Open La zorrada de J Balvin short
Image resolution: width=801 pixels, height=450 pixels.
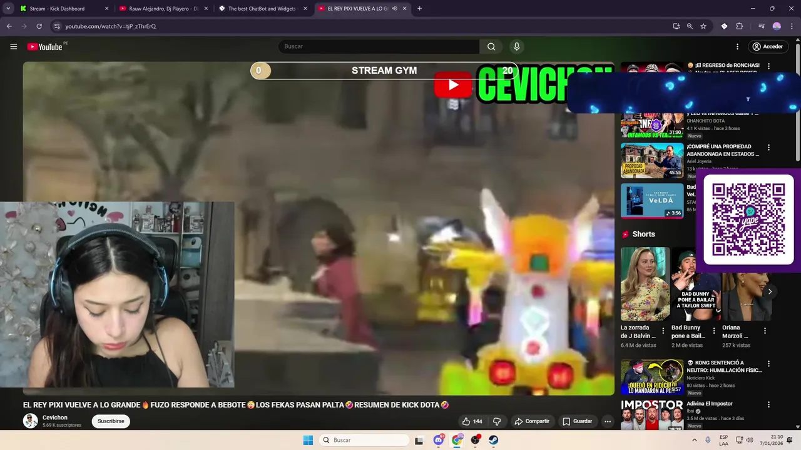645,284
